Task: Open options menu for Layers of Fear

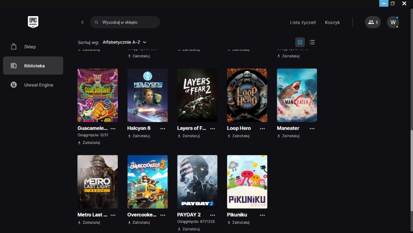Action: tap(213, 129)
